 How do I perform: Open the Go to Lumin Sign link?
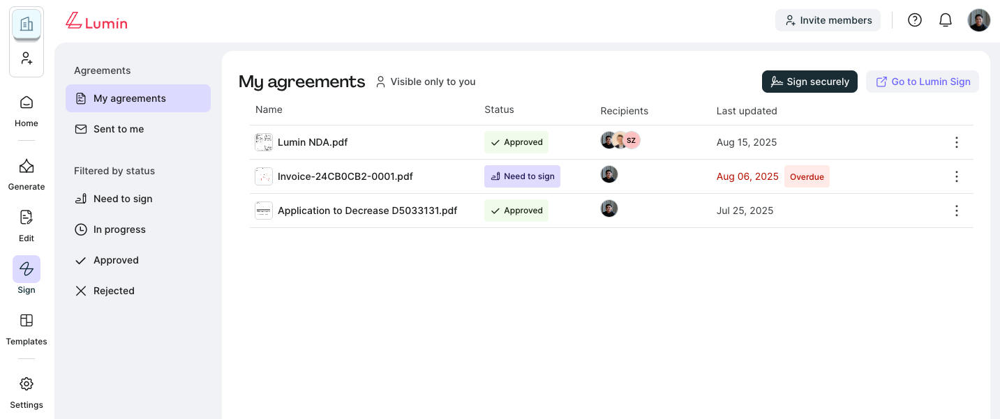923,82
